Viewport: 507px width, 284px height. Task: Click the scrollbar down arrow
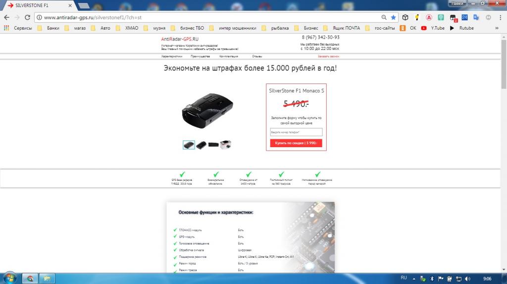(x=504, y=270)
